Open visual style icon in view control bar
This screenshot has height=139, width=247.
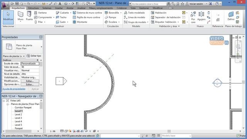point(66,131)
